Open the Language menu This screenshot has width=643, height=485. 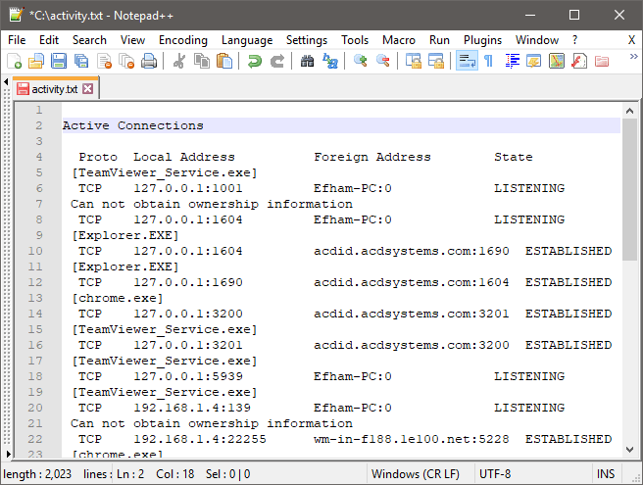(247, 40)
